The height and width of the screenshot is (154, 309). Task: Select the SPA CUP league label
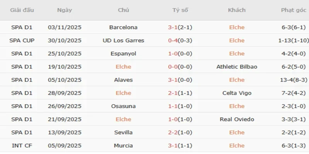tap(22, 40)
